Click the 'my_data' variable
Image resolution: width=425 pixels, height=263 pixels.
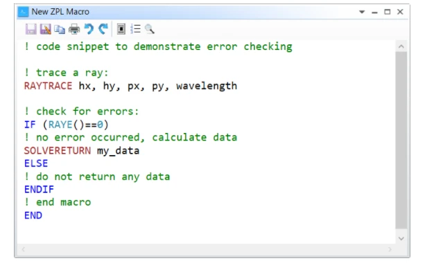(x=118, y=151)
